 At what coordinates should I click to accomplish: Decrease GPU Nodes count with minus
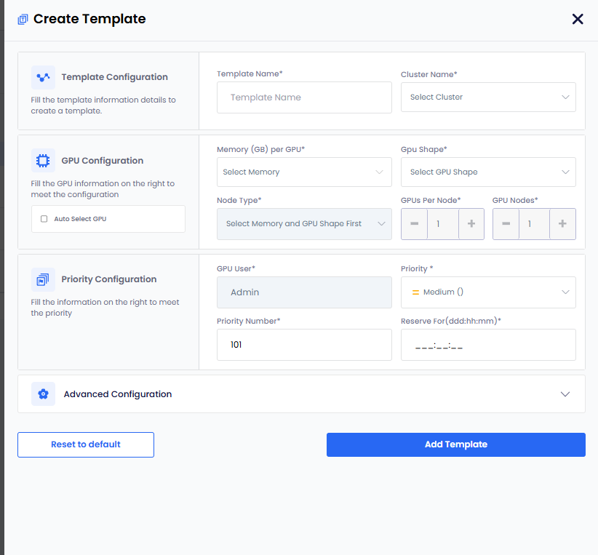click(506, 224)
